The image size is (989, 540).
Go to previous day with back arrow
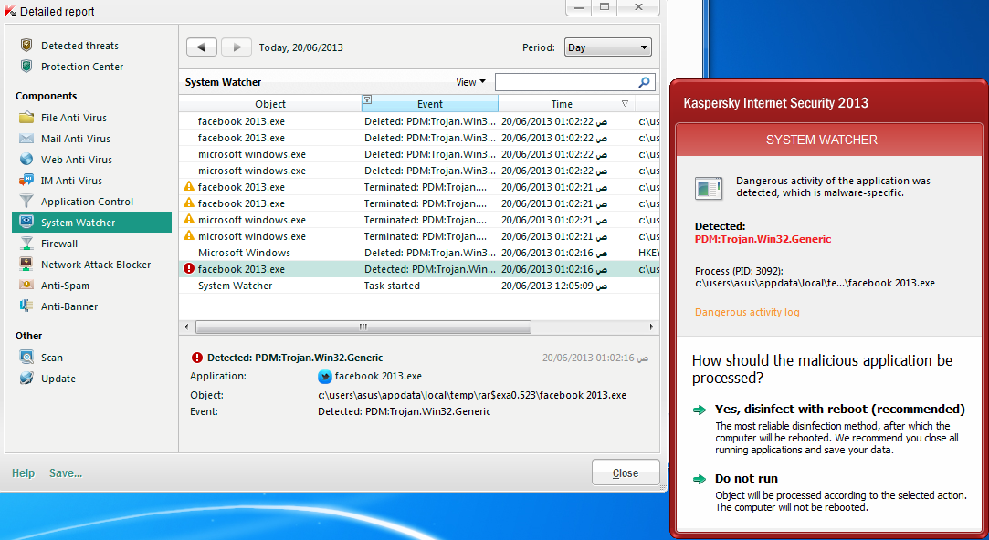202,47
